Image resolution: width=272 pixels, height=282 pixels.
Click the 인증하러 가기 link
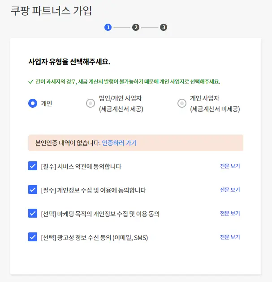(x=119, y=143)
